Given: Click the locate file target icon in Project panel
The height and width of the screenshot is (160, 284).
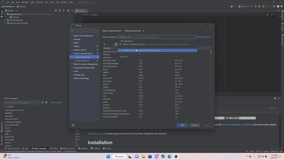Looking at the screenshot, I should [55, 11].
